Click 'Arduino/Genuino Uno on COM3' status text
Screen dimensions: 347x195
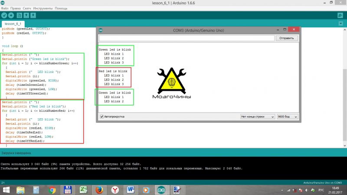pos(322,182)
